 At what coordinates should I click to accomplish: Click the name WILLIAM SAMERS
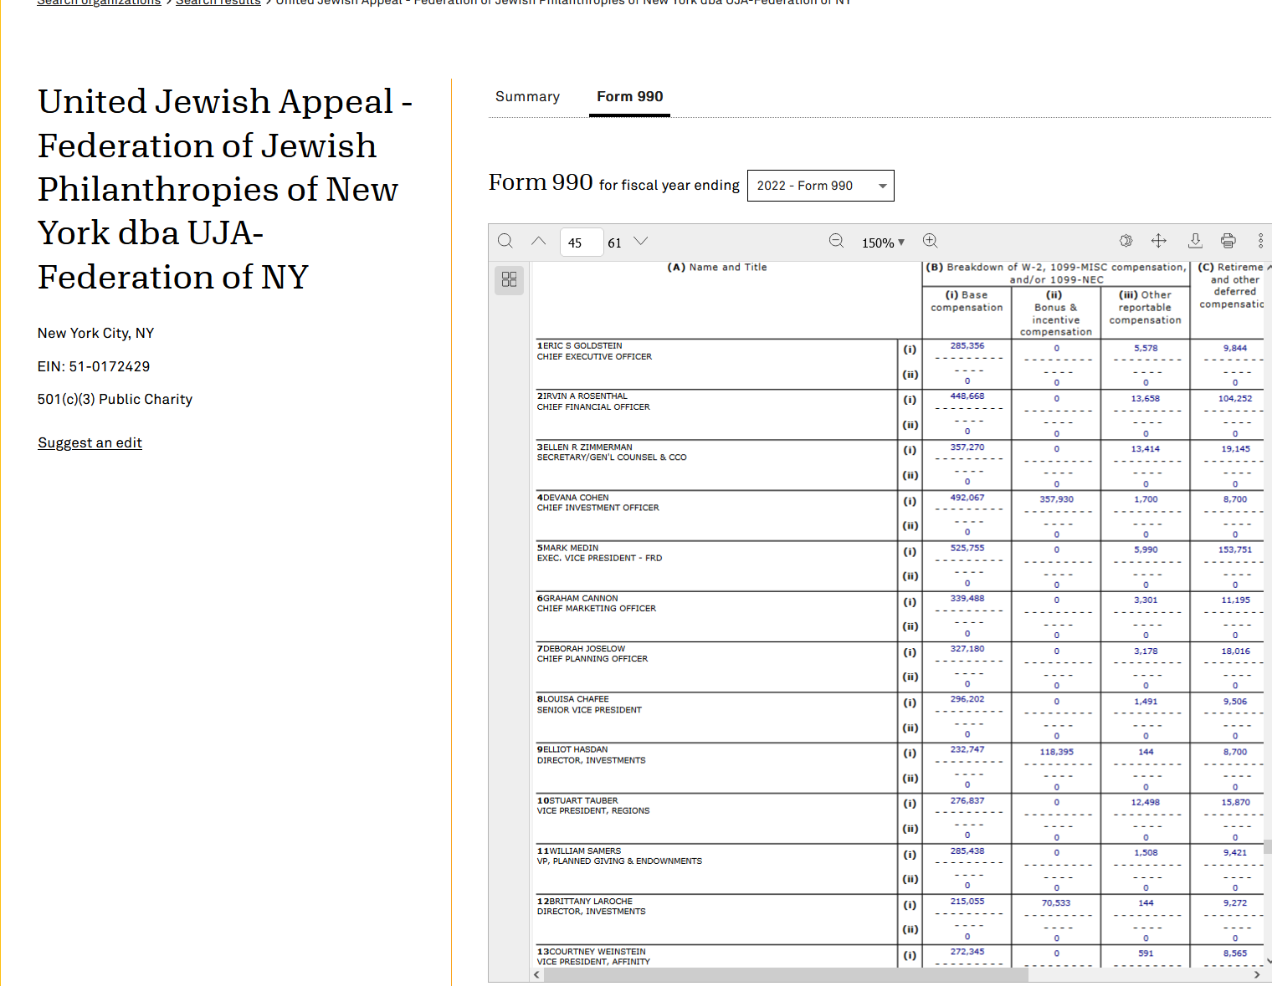[585, 851]
